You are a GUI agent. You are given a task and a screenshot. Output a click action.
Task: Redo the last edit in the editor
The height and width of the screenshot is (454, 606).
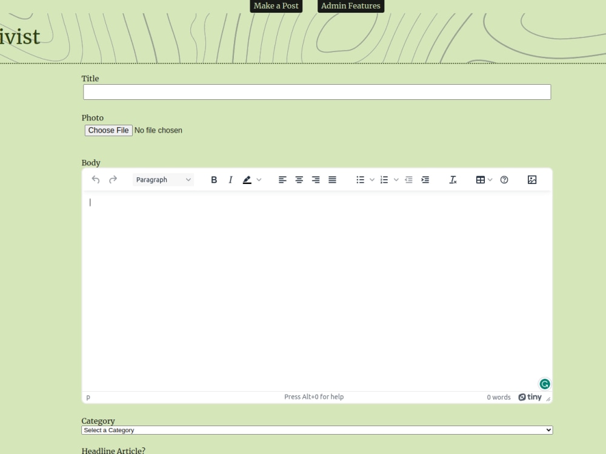[113, 180]
